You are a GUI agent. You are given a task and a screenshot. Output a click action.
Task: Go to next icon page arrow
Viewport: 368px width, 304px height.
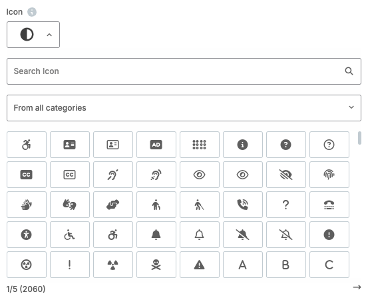click(x=357, y=287)
